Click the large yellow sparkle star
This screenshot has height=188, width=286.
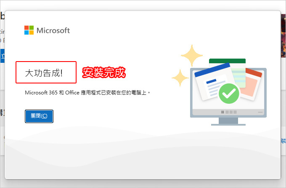[192, 55]
